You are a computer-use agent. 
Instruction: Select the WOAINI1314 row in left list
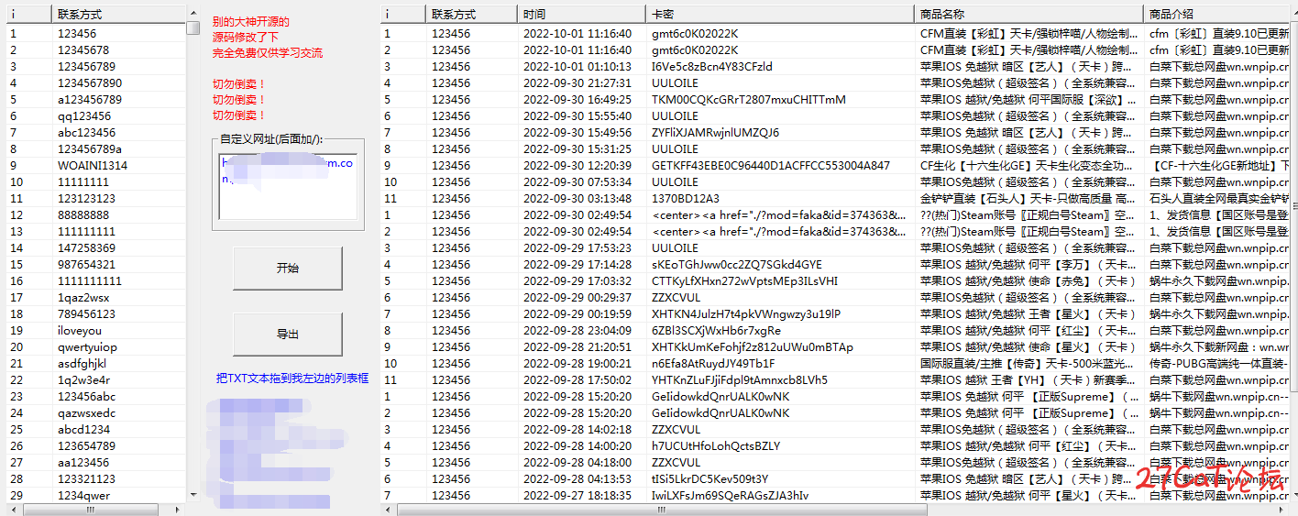tap(96, 166)
